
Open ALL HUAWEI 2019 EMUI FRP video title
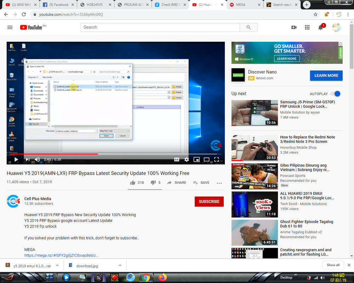click(x=307, y=196)
